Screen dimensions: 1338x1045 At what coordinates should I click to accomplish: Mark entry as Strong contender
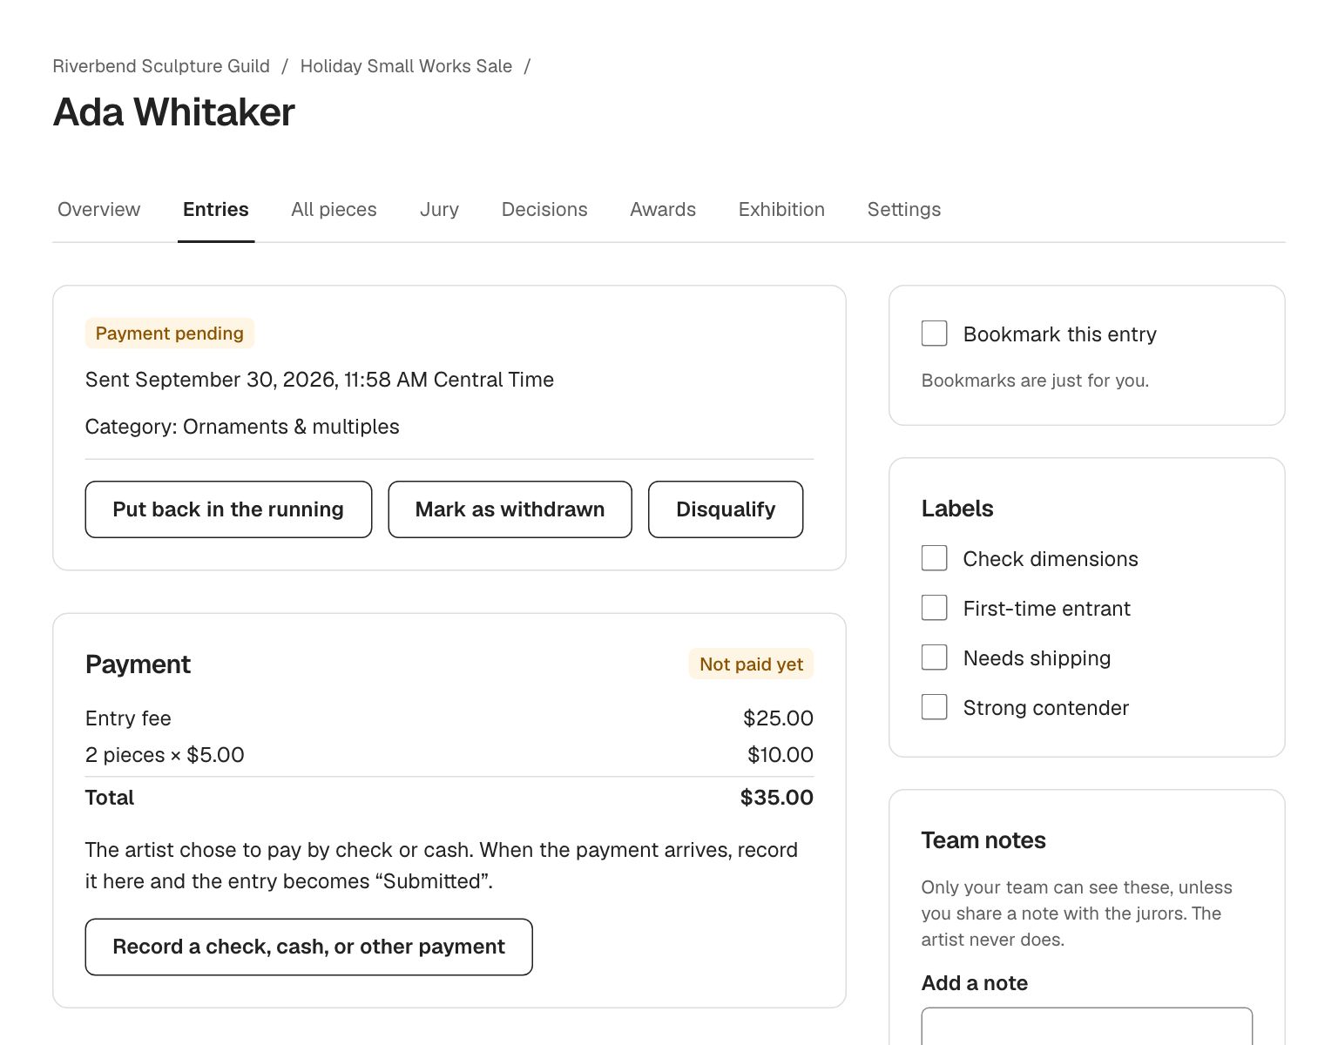935,707
